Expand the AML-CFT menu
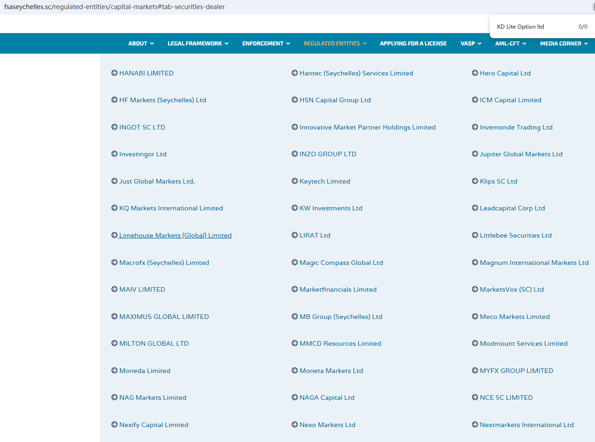This screenshot has height=442, width=595. point(510,44)
